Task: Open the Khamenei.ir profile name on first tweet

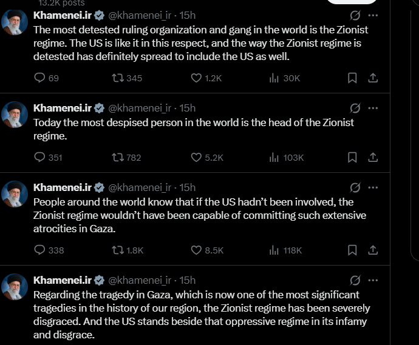Action: pyautogui.click(x=62, y=15)
